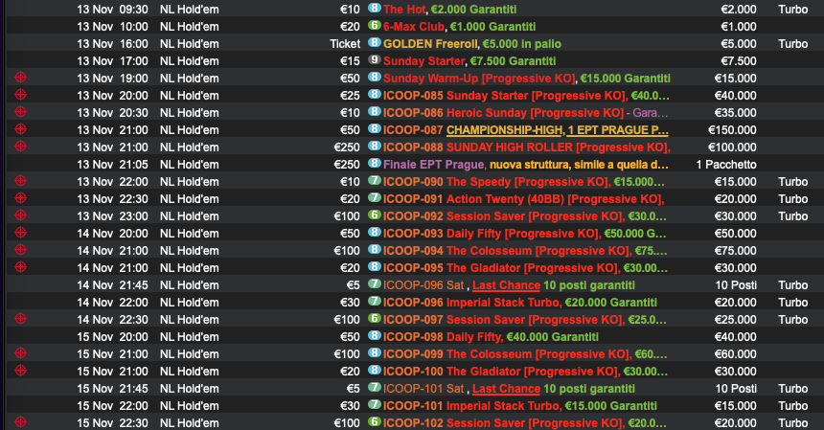Select ICOOP-085 Sunday Starter tournament name

pyautogui.click(x=526, y=96)
